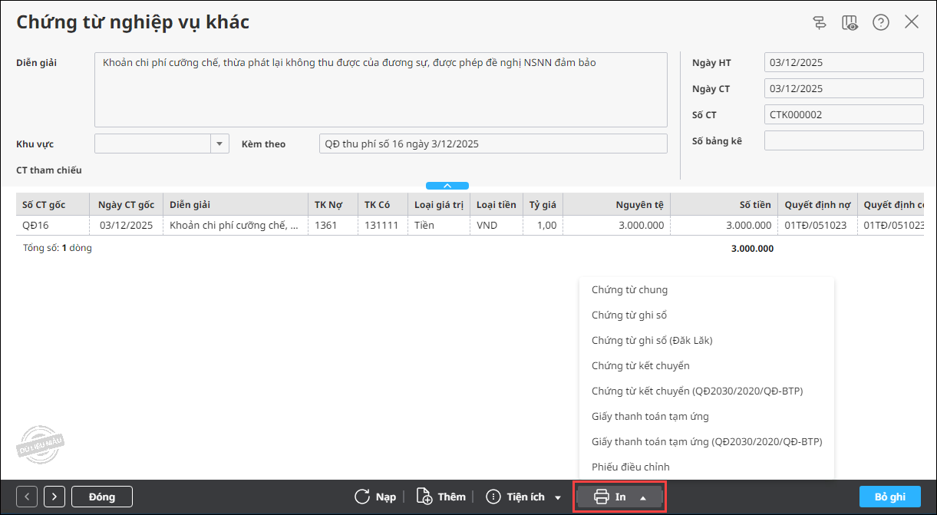The image size is (937, 515).
Task: Click the Nạp reload icon
Action: click(x=362, y=497)
